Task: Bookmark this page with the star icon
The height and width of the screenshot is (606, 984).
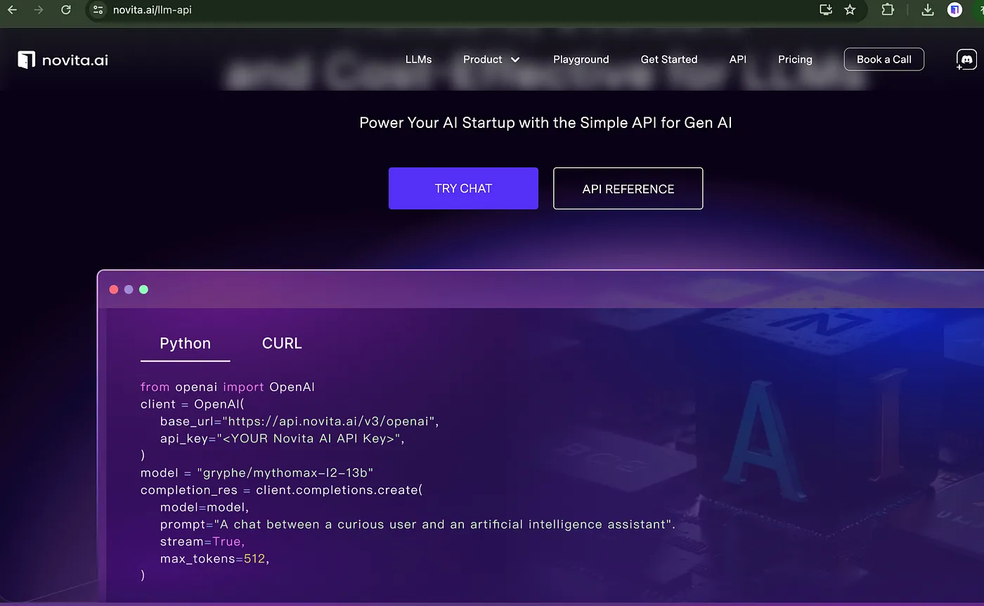Action: [850, 10]
